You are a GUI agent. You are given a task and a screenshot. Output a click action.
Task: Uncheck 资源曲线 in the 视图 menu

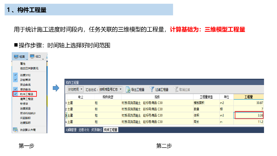pos(25,89)
